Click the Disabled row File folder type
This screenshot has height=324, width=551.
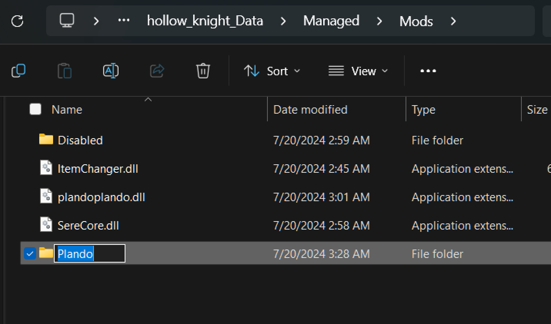tap(437, 140)
